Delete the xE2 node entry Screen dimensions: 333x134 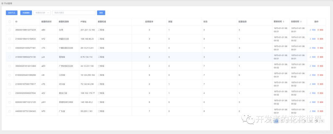pos(320,93)
